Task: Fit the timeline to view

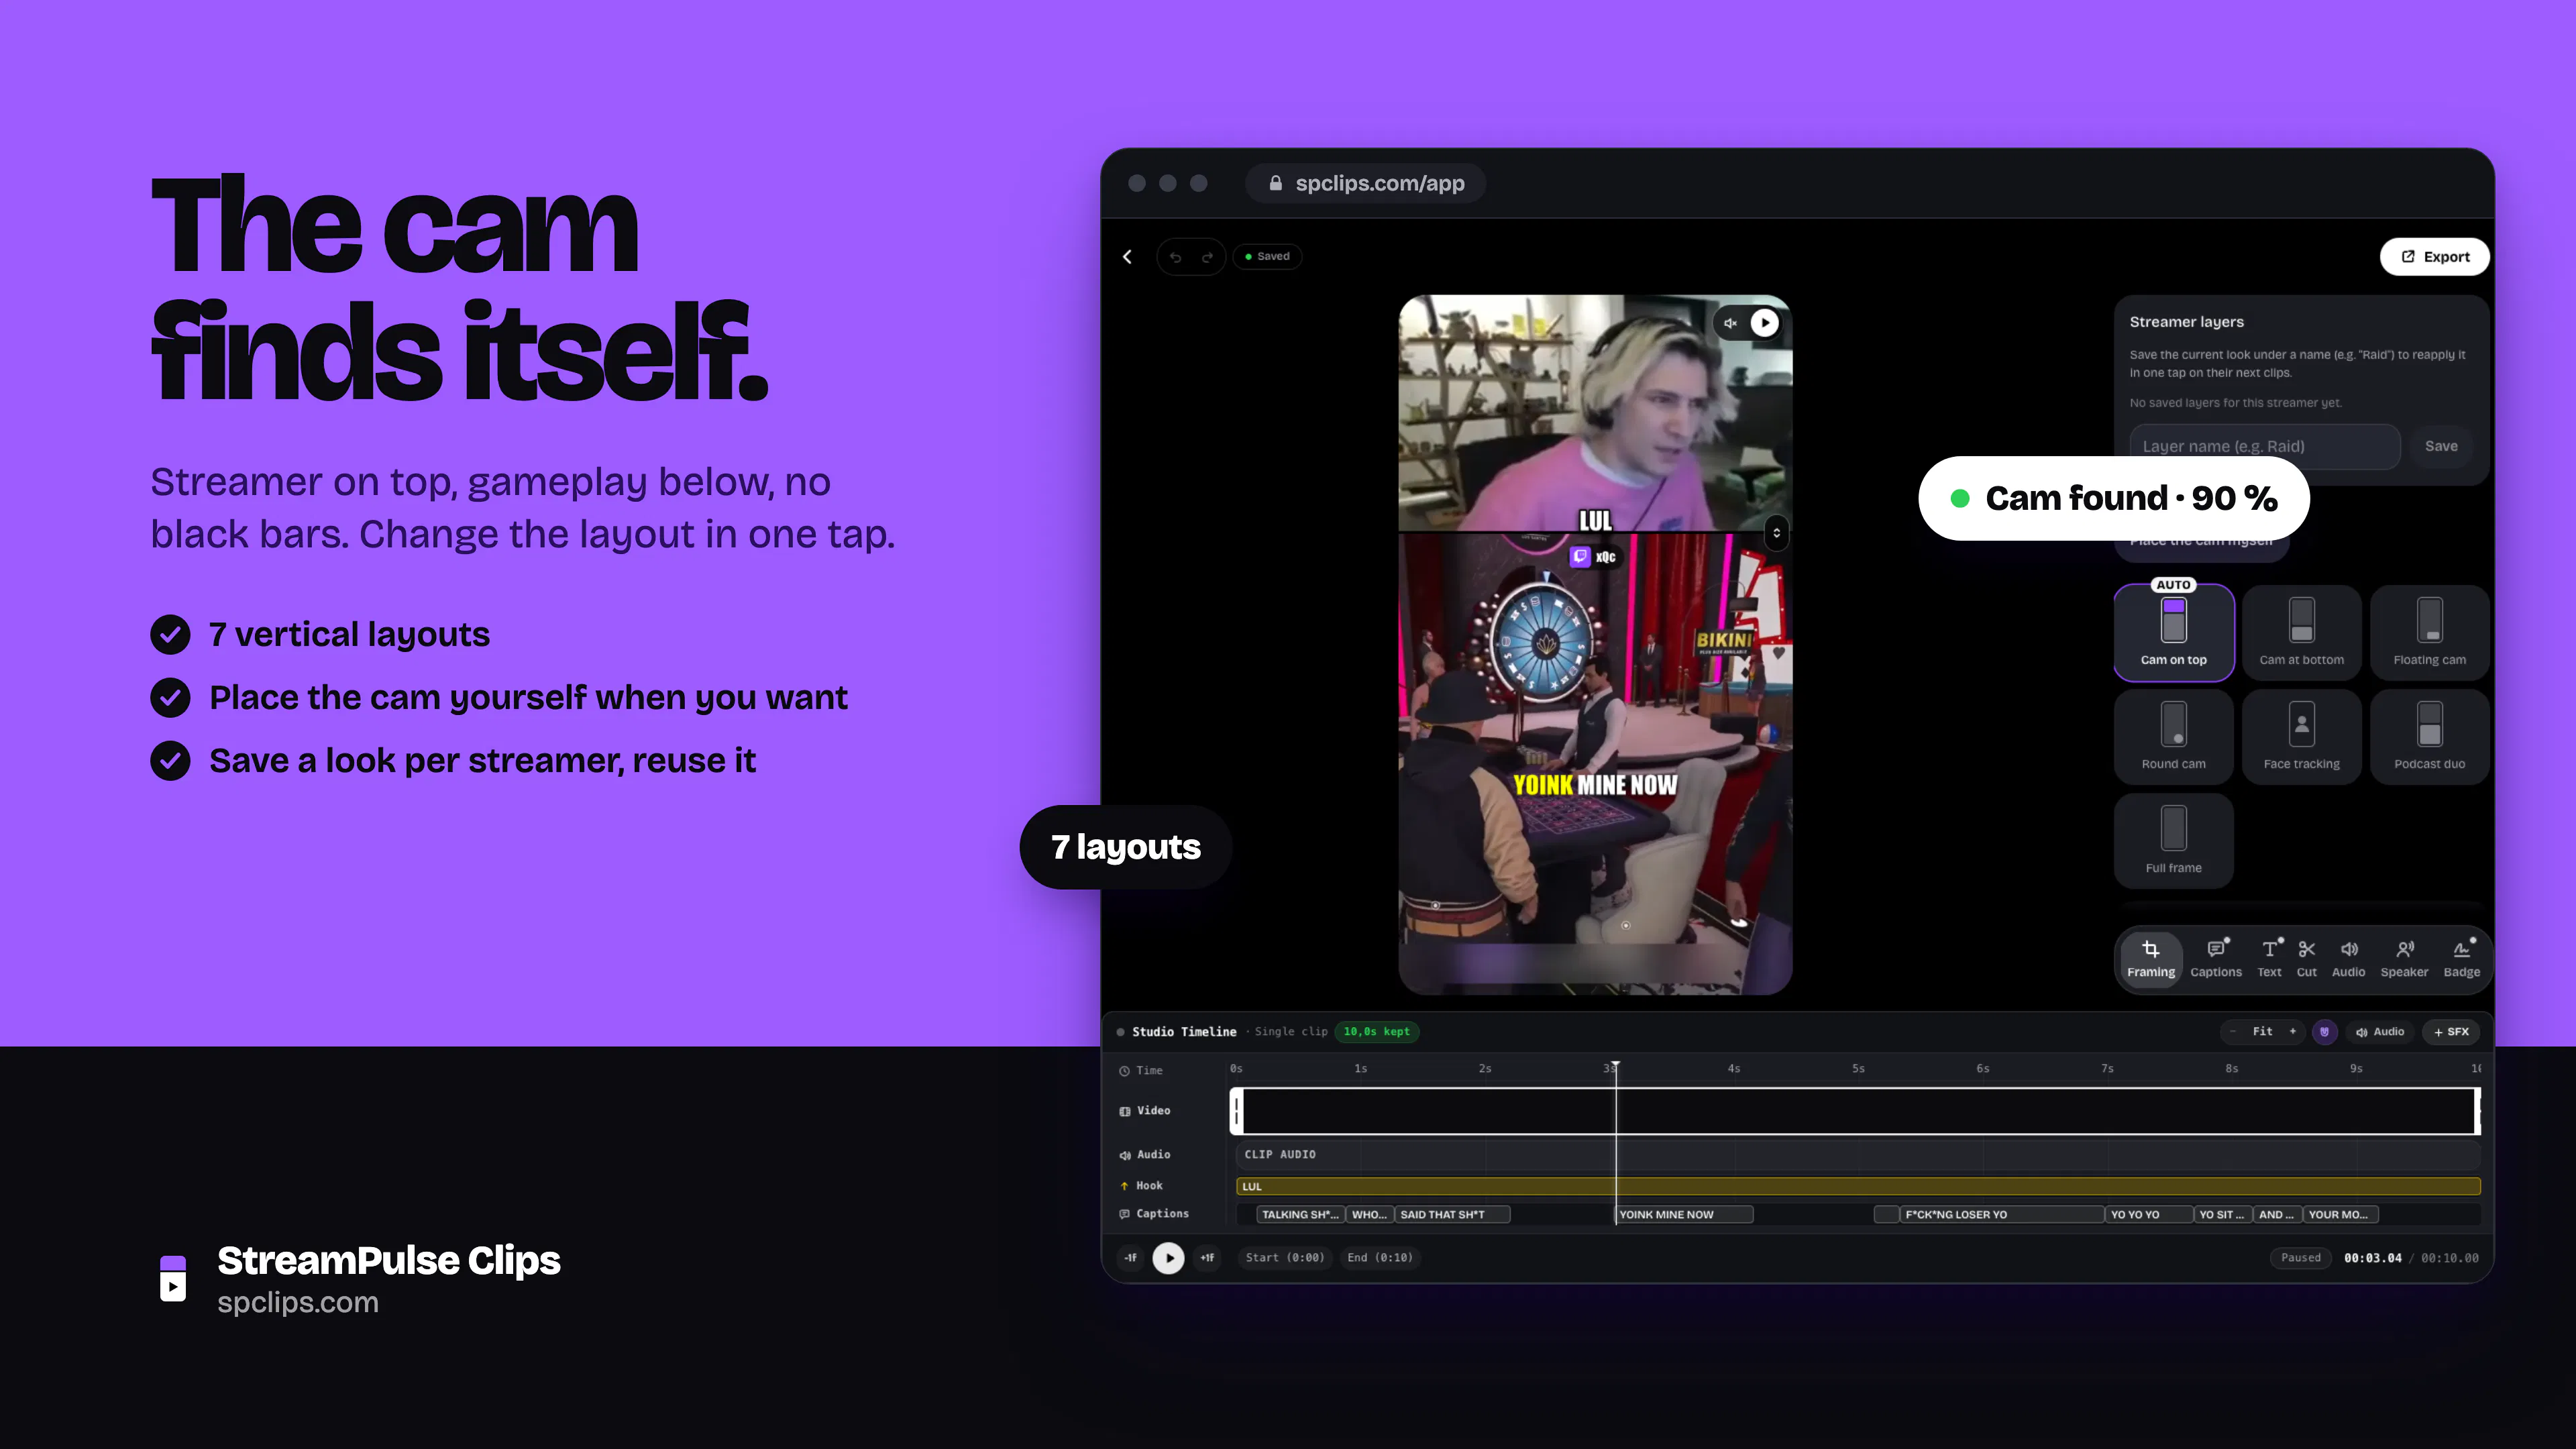Action: pos(2263,1032)
